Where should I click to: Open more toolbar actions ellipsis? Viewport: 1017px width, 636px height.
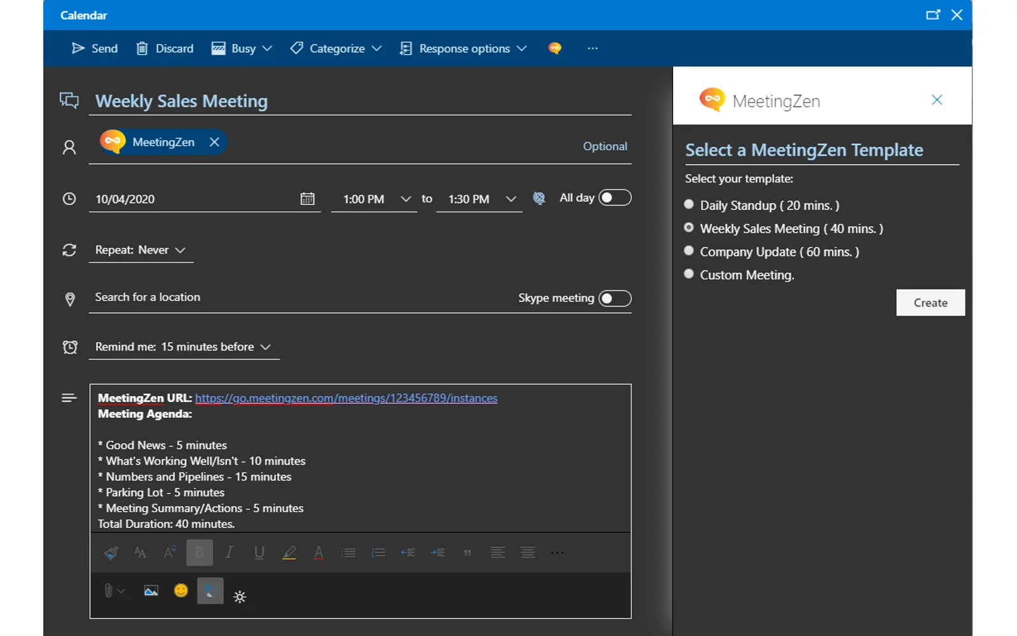coord(592,48)
